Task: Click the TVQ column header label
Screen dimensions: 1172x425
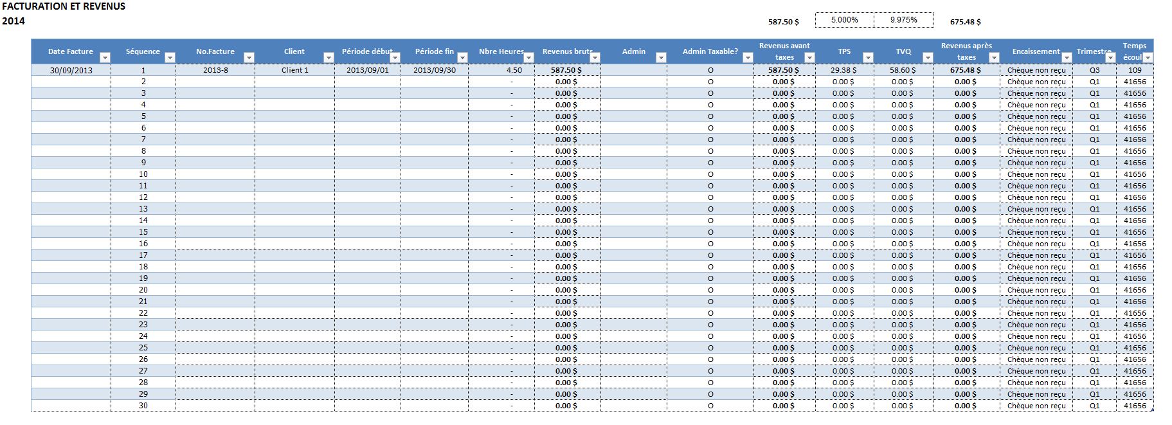Action: coord(903,51)
